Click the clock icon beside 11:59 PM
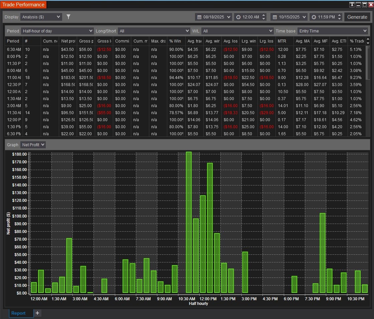Screen dimensions: 374x319 314,17
